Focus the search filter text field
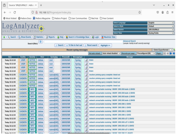Viewport: 177px width, 134px height. (83, 42)
